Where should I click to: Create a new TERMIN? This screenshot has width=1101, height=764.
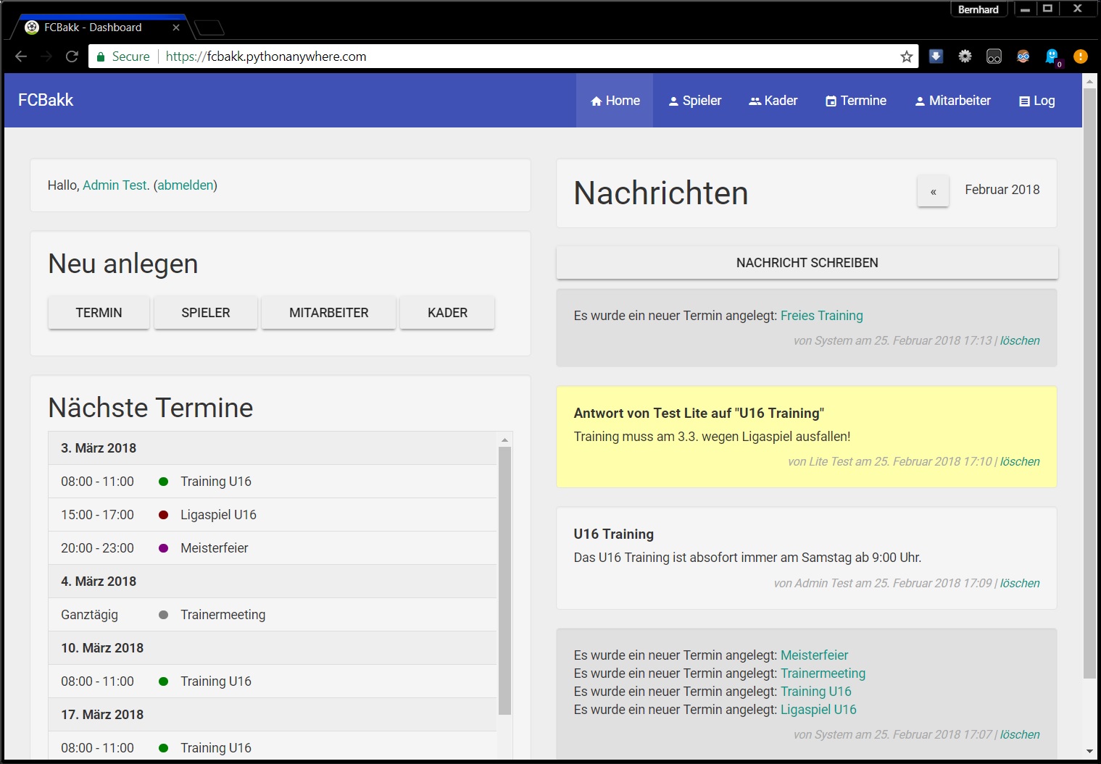pos(99,313)
